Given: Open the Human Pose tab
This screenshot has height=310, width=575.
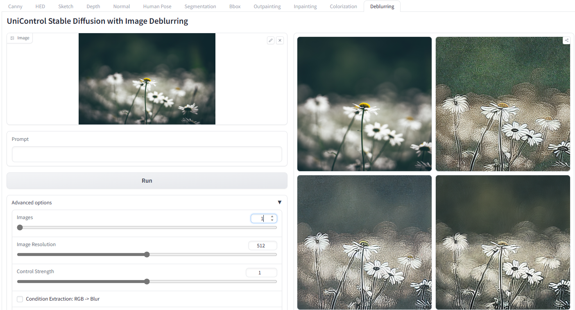Looking at the screenshot, I should pos(157,6).
